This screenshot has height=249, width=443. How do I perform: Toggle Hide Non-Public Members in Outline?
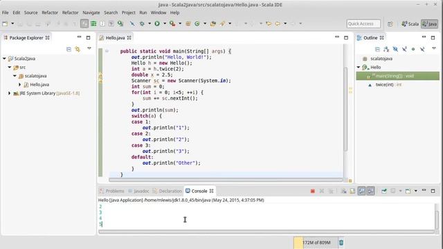[x=413, y=49]
